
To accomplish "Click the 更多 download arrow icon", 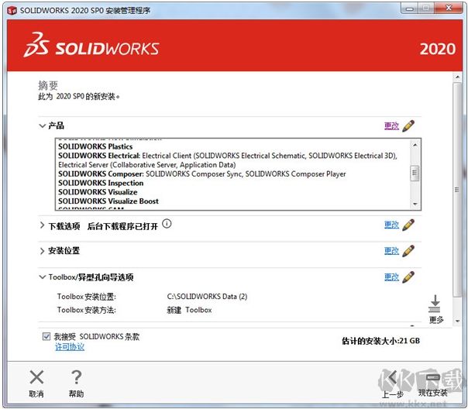I will click(x=435, y=304).
